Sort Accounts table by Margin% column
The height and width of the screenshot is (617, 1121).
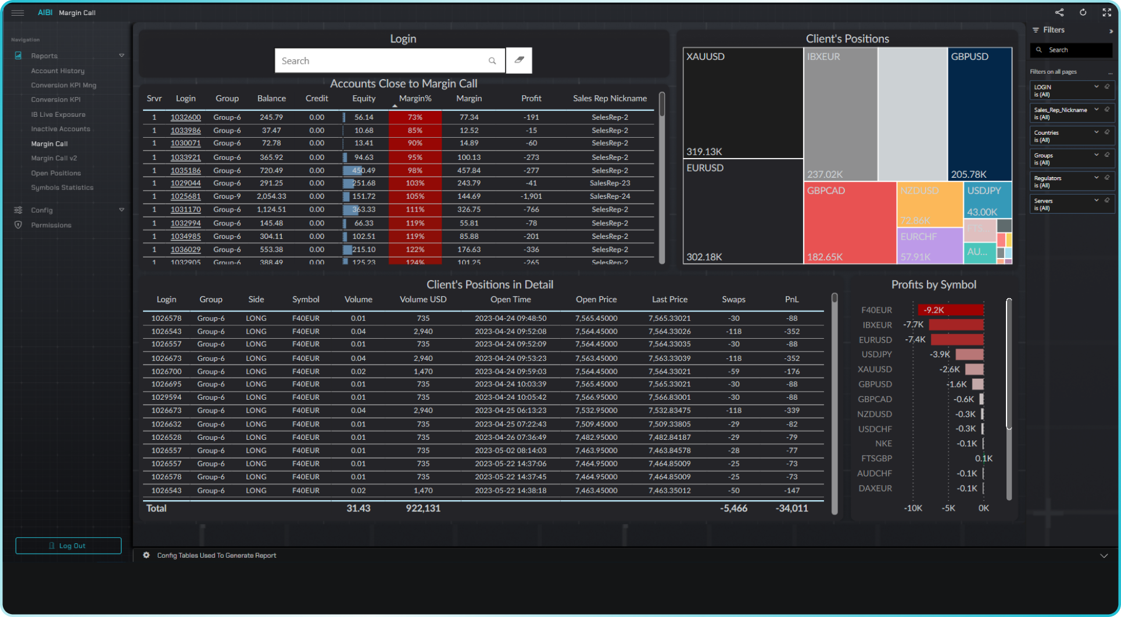(x=415, y=99)
